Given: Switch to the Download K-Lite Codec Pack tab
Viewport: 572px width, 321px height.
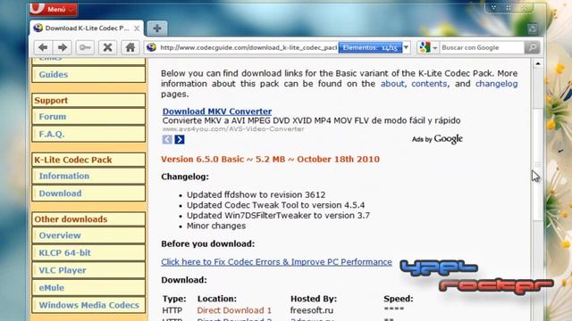Looking at the screenshot, I should 87,28.
